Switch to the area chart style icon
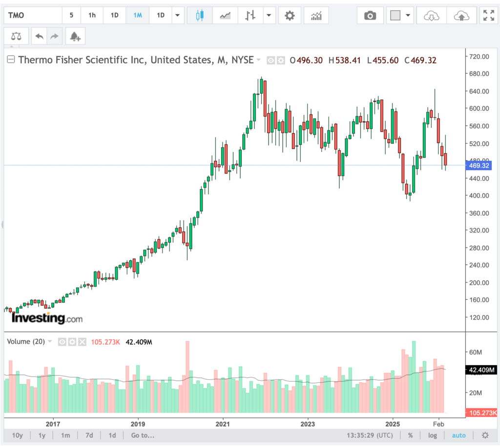 [x=225, y=15]
